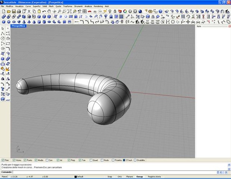Open the Trasforma menu
Viewport: 231px width, 179px height.
(x=68, y=7)
